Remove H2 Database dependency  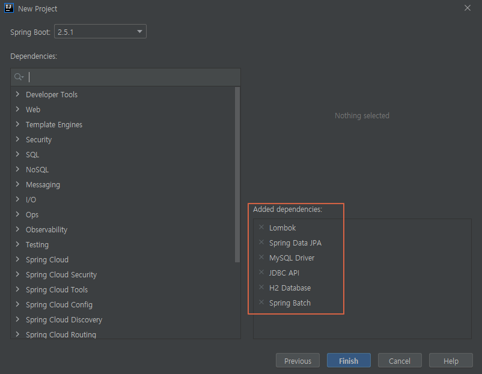261,288
